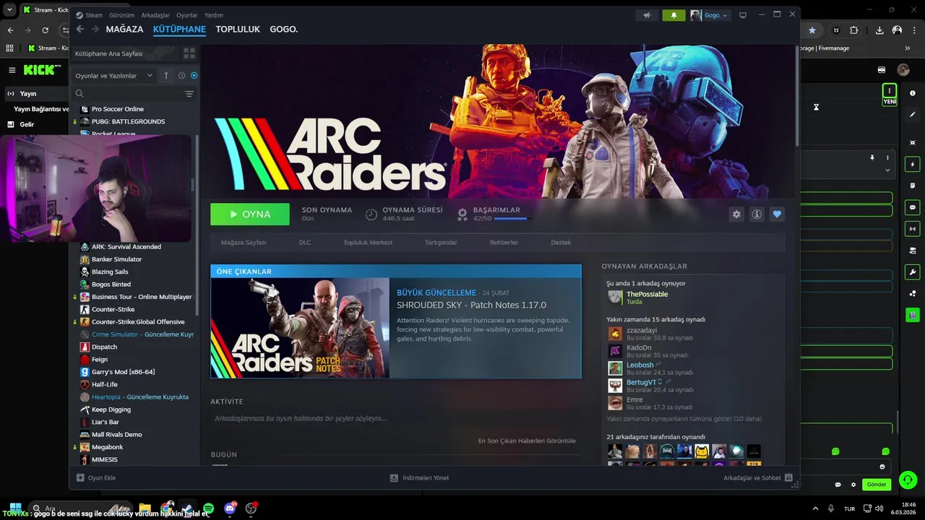Open the Destek link
The height and width of the screenshot is (520, 925).
[561, 243]
